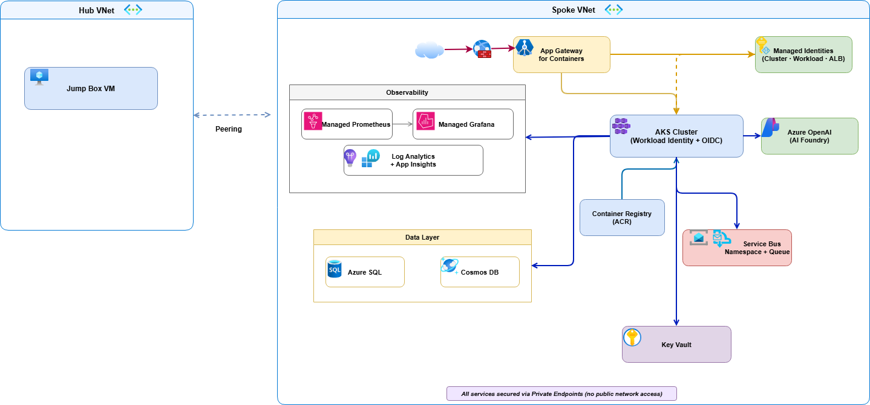Select the Managed Grafana label

(x=466, y=124)
